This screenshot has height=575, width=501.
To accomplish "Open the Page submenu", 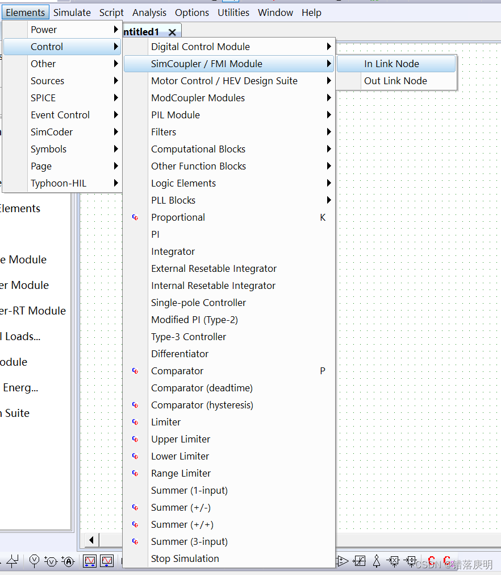I will 62,166.
